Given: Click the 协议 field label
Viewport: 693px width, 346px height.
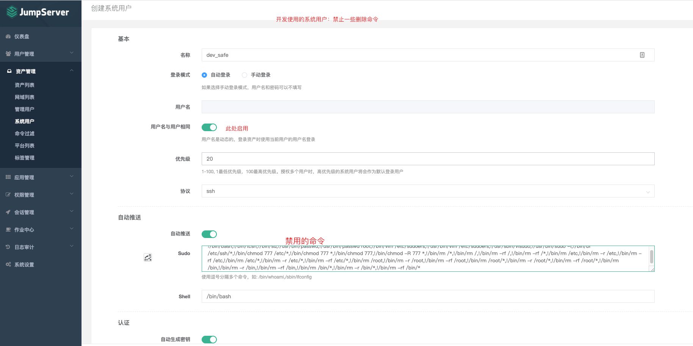Looking at the screenshot, I should pos(185,191).
